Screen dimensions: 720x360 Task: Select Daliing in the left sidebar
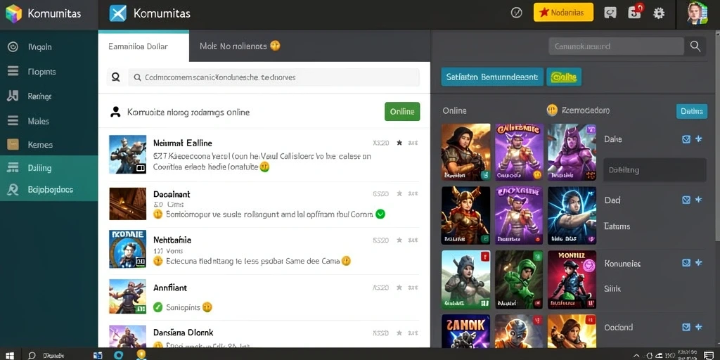pos(49,167)
